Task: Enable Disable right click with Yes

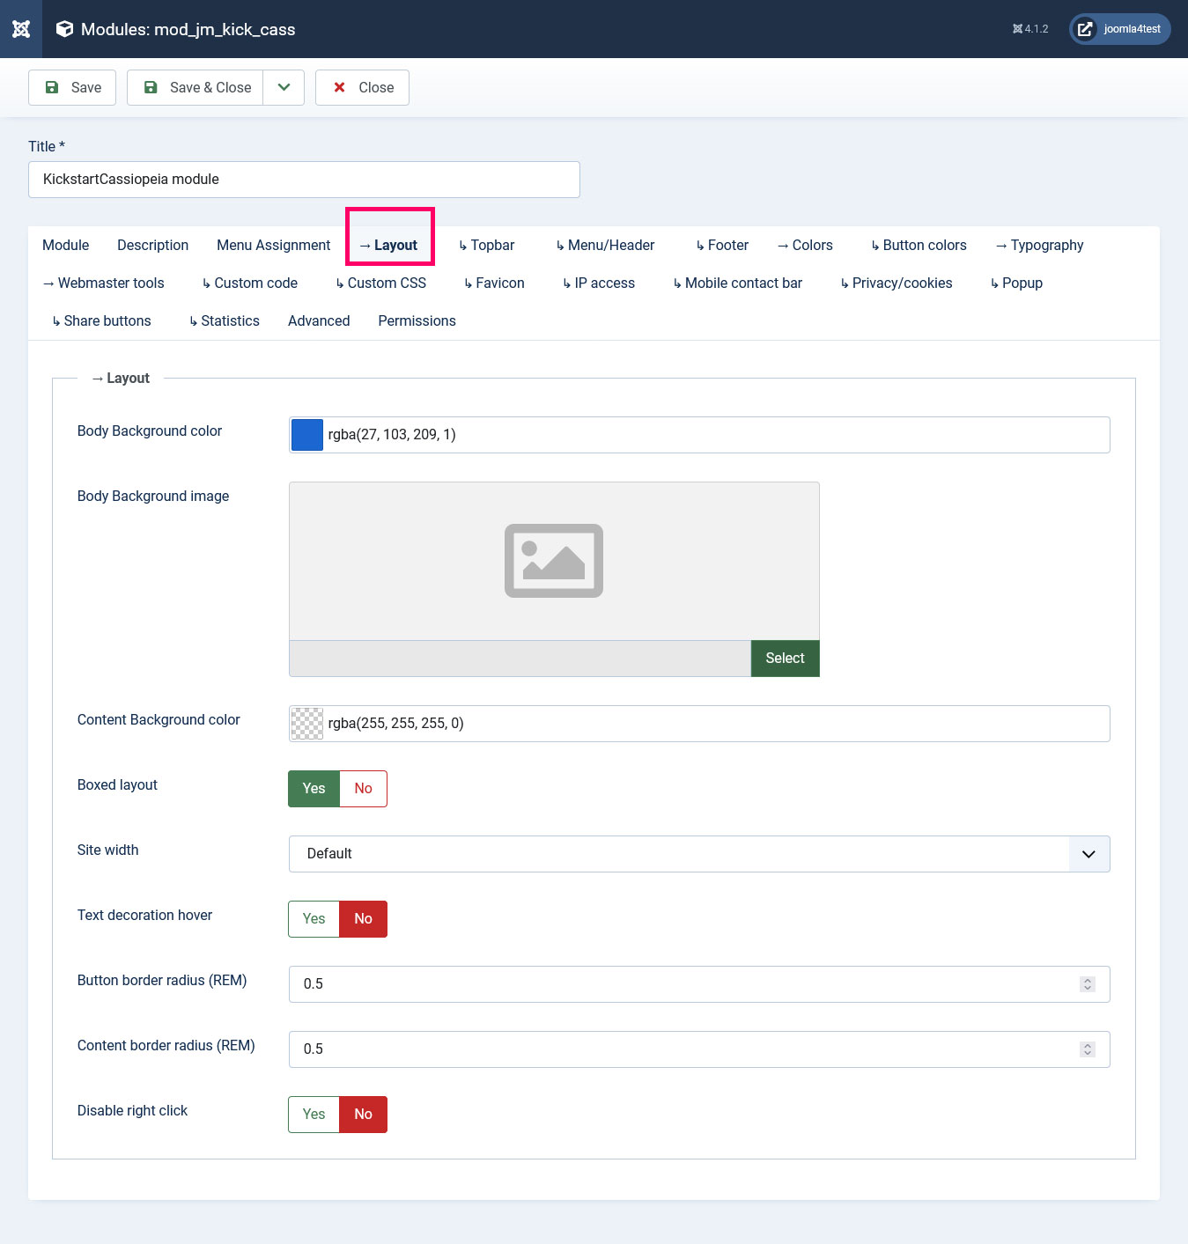Action: 314,1115
